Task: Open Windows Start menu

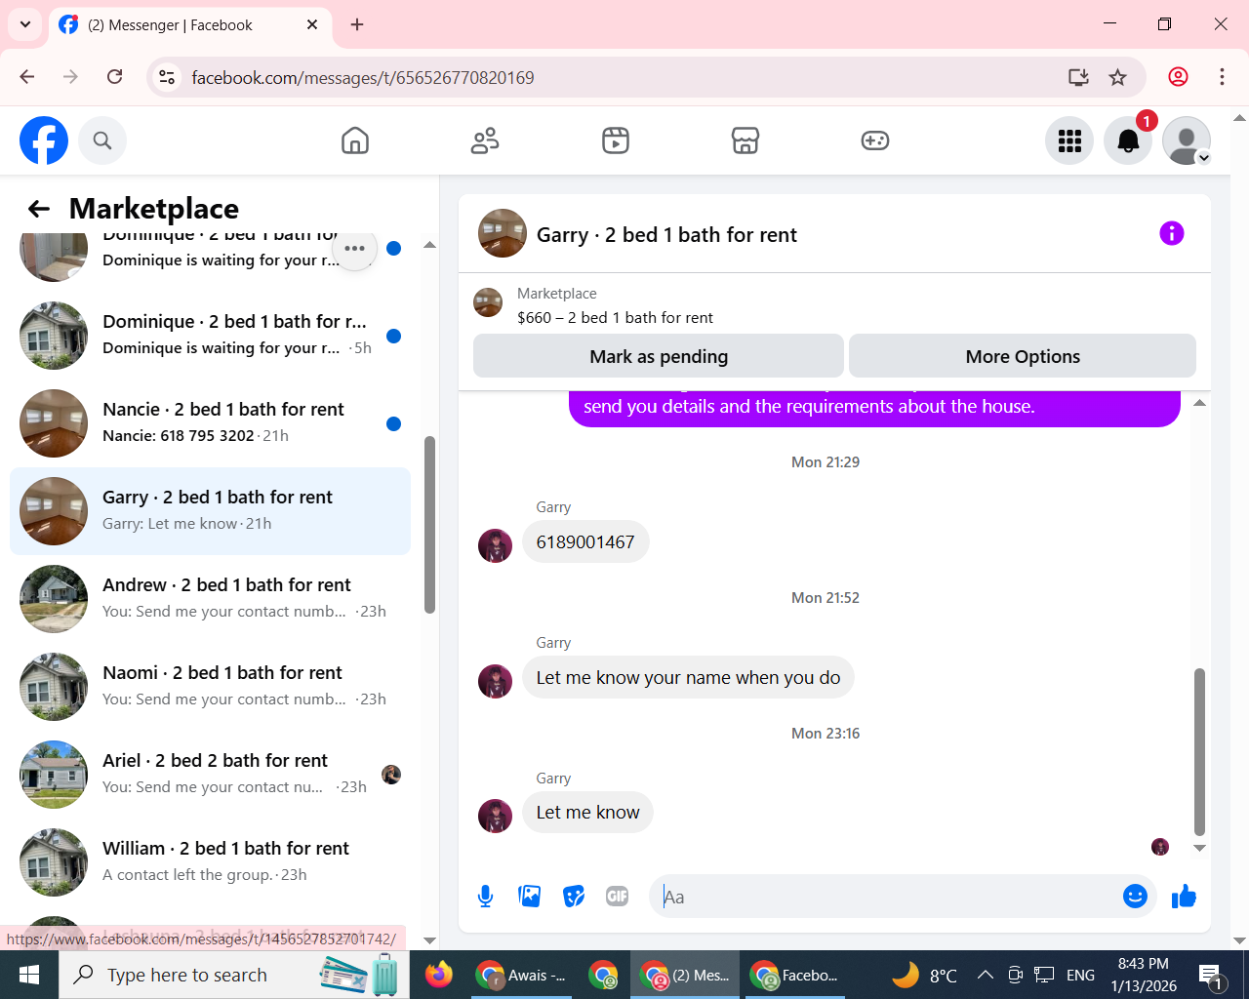Action: point(29,975)
